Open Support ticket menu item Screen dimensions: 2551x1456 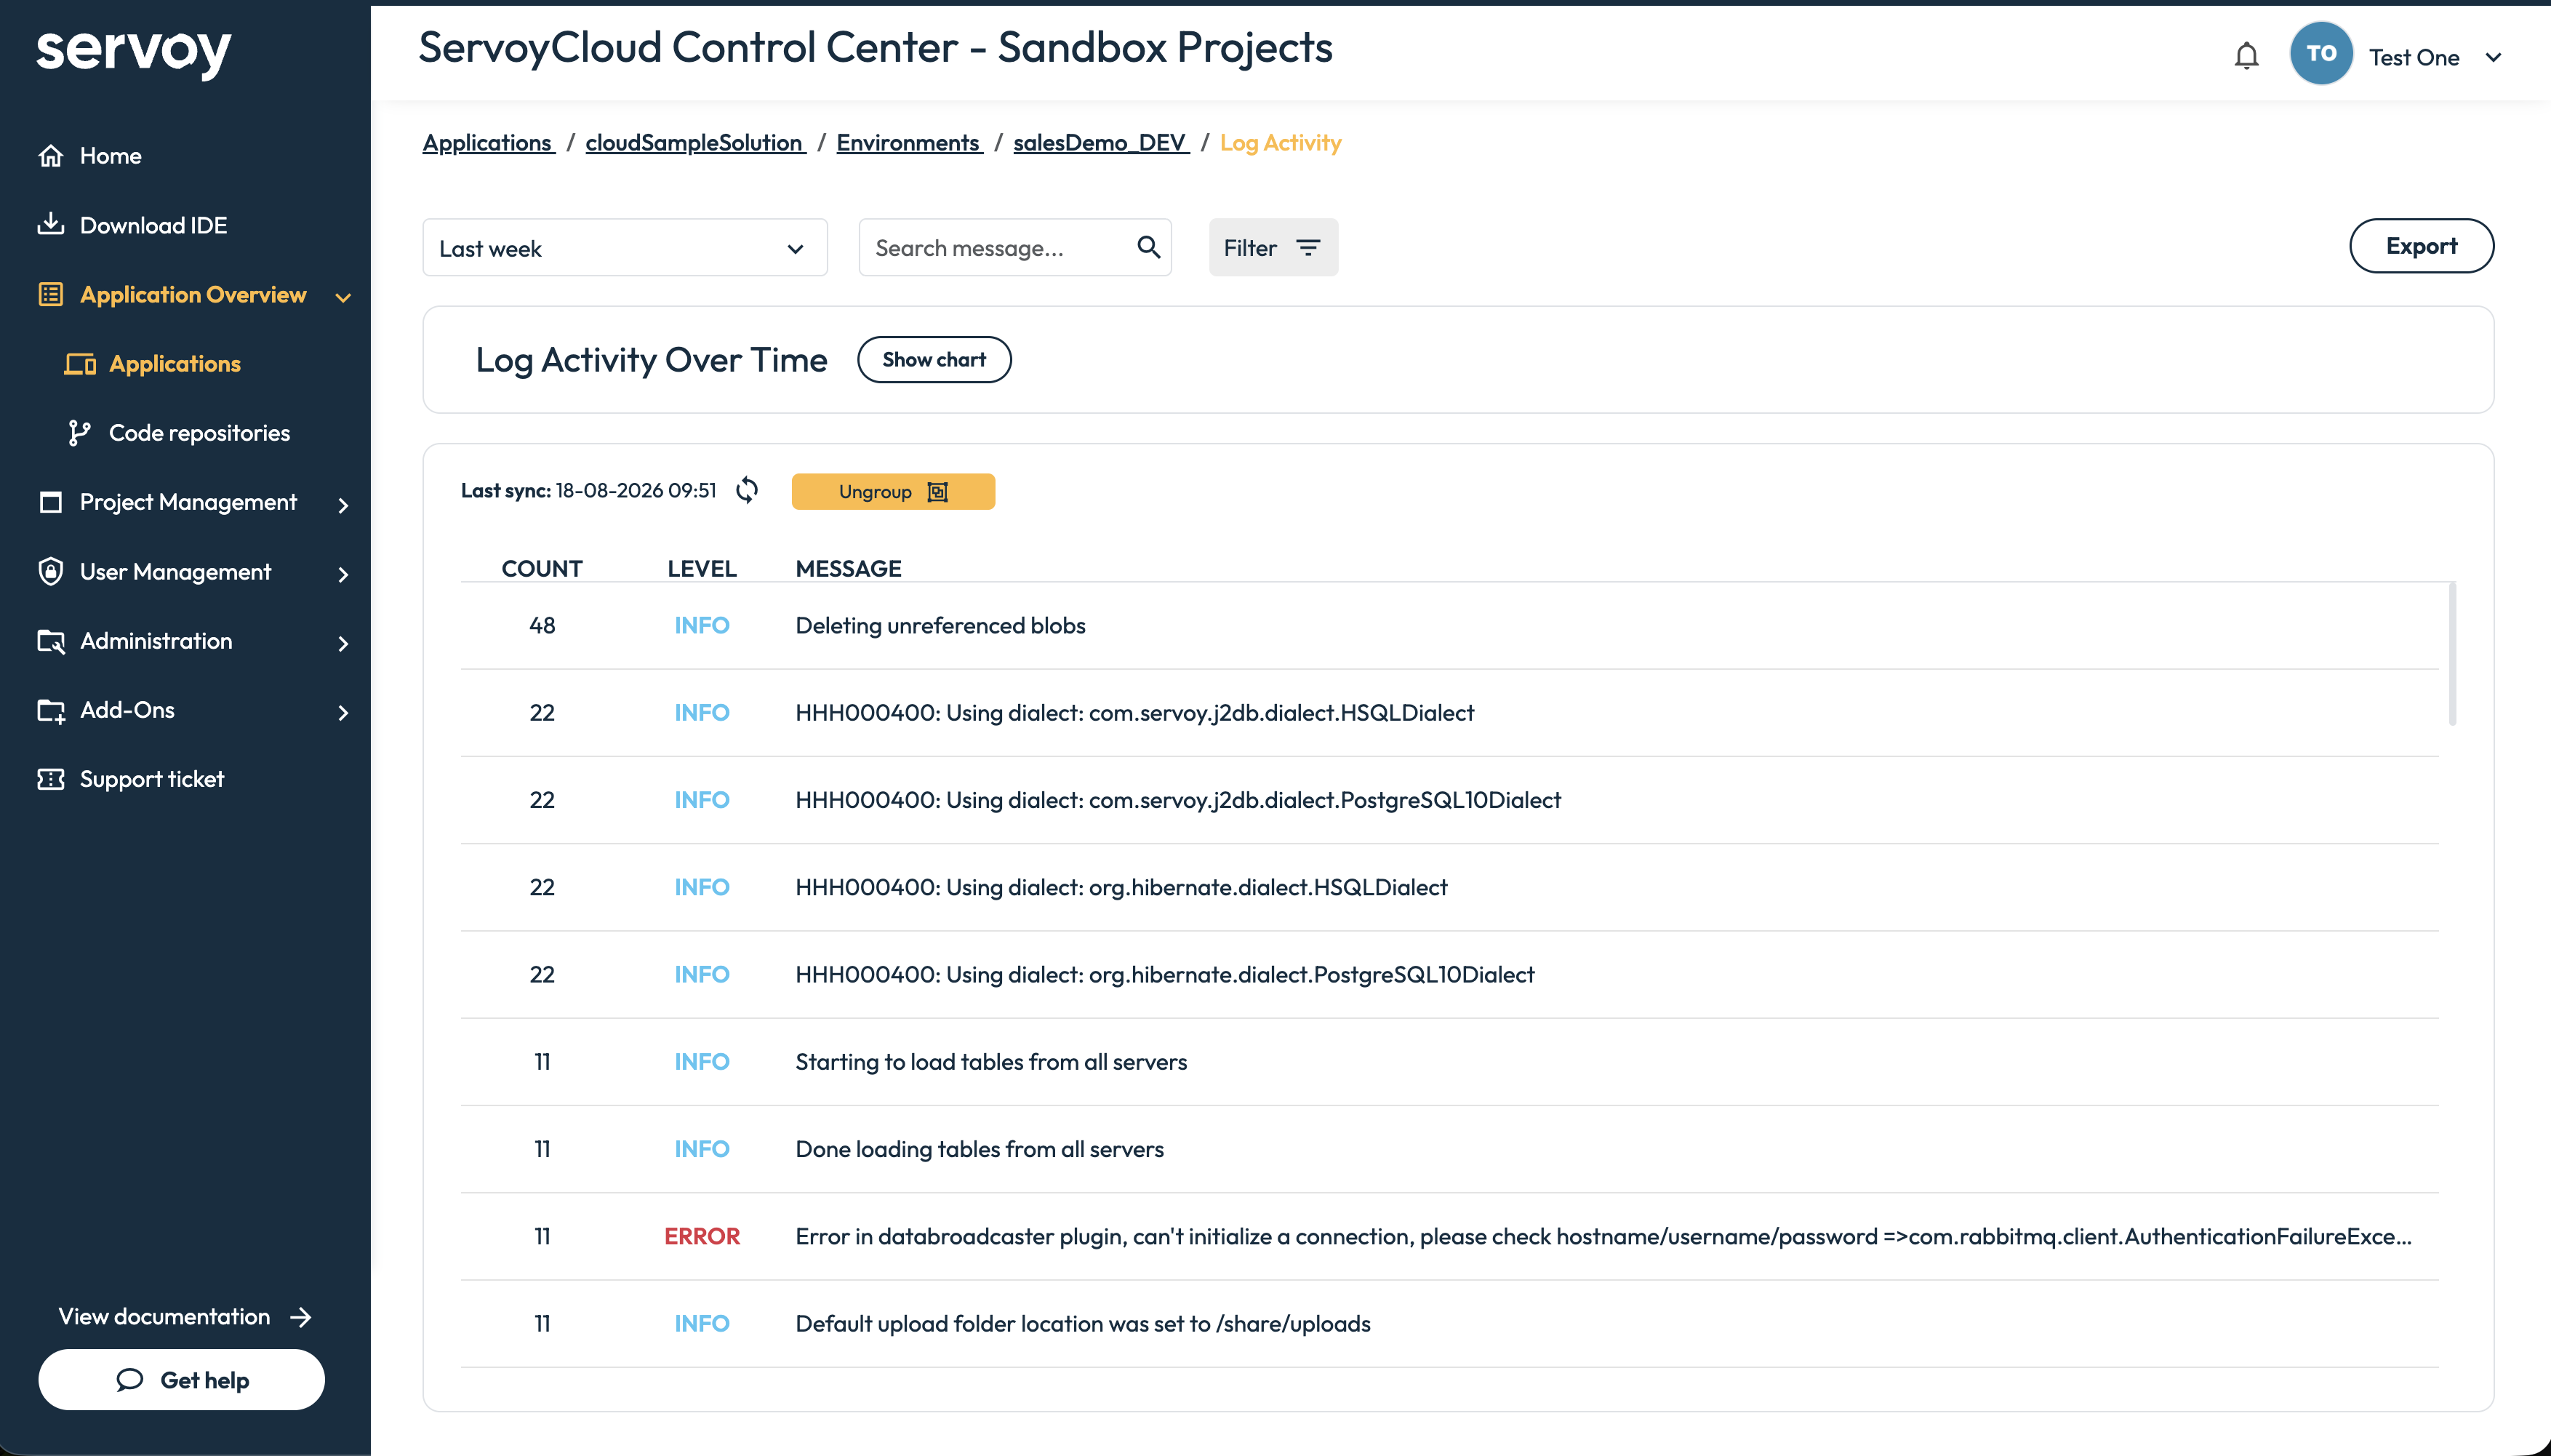coord(152,779)
